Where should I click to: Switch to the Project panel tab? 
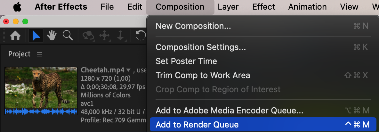tap(19, 54)
